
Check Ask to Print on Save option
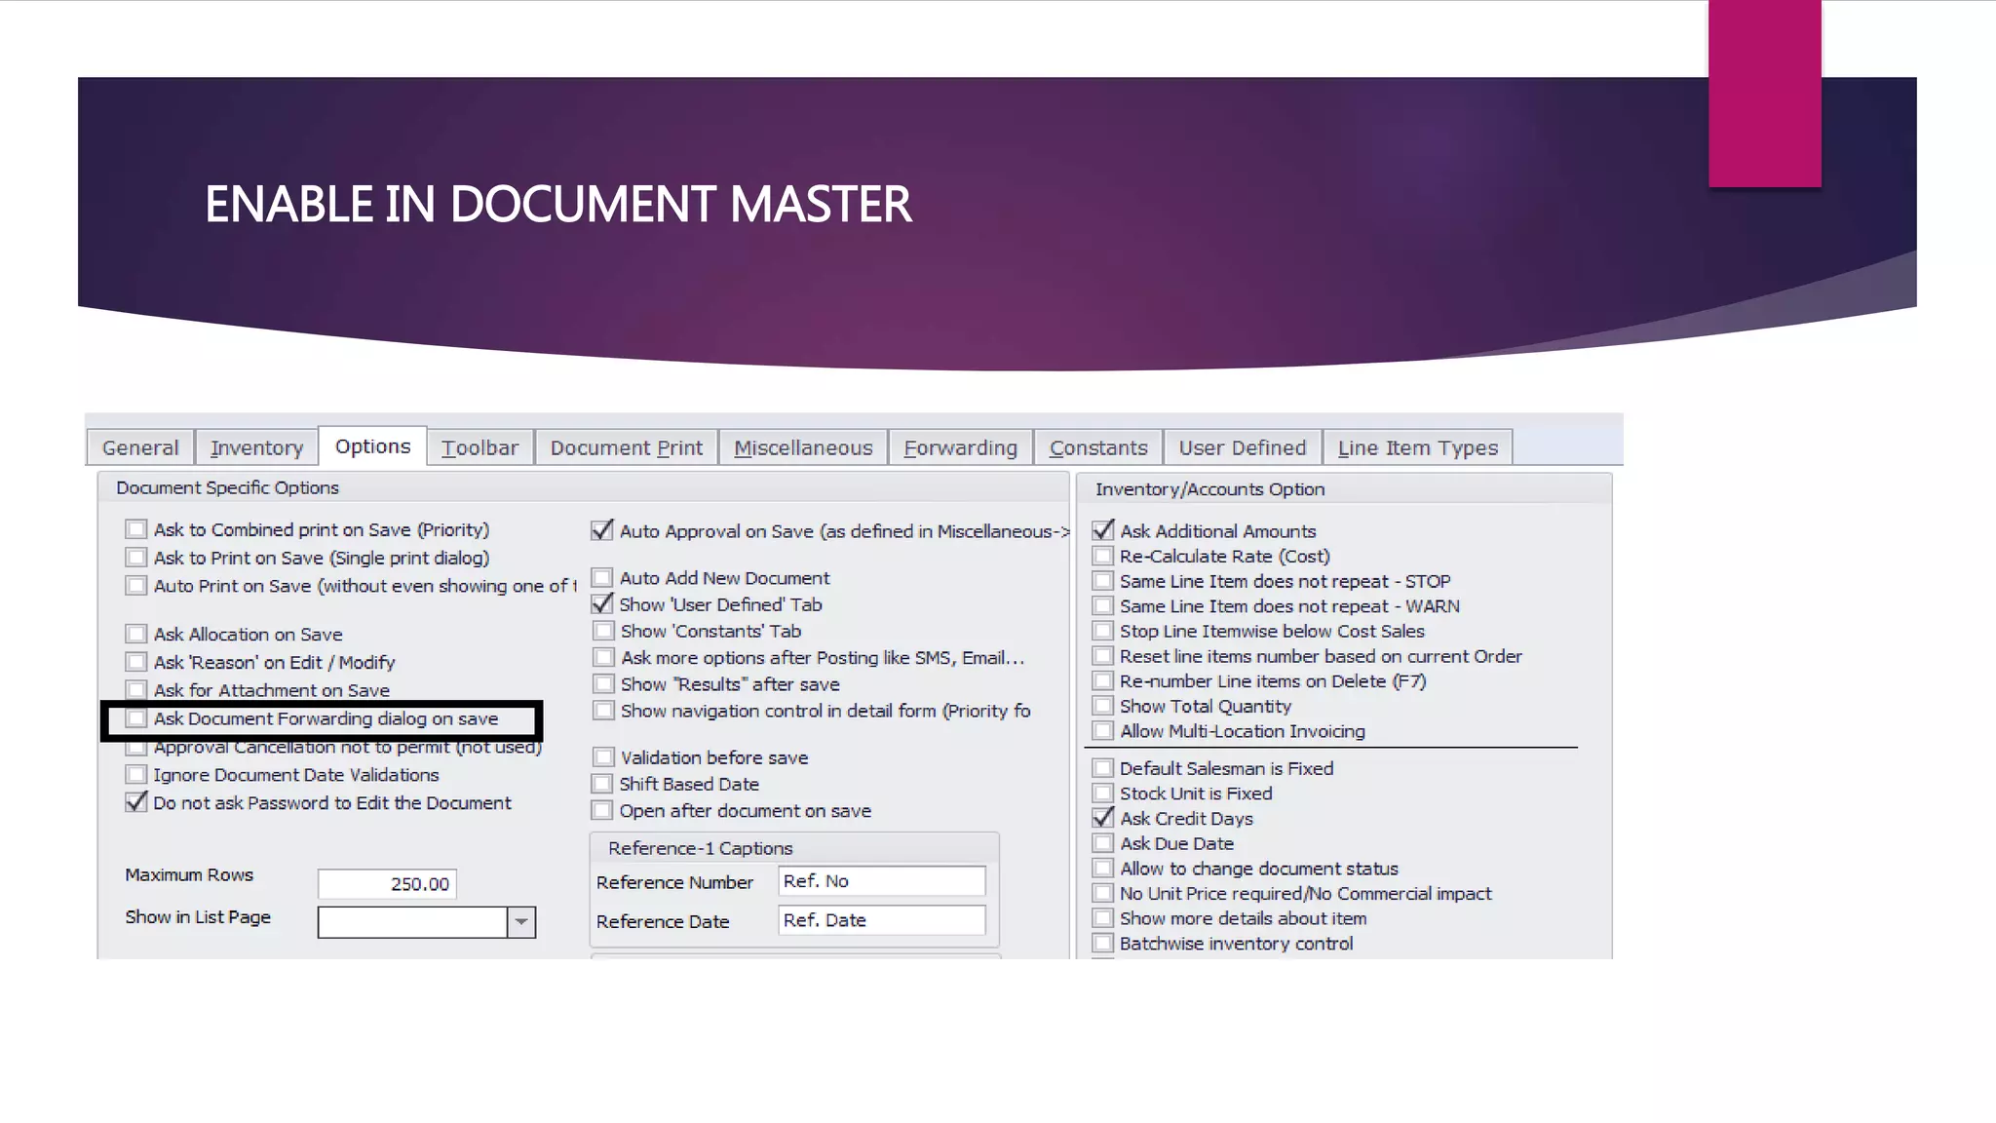click(x=136, y=558)
